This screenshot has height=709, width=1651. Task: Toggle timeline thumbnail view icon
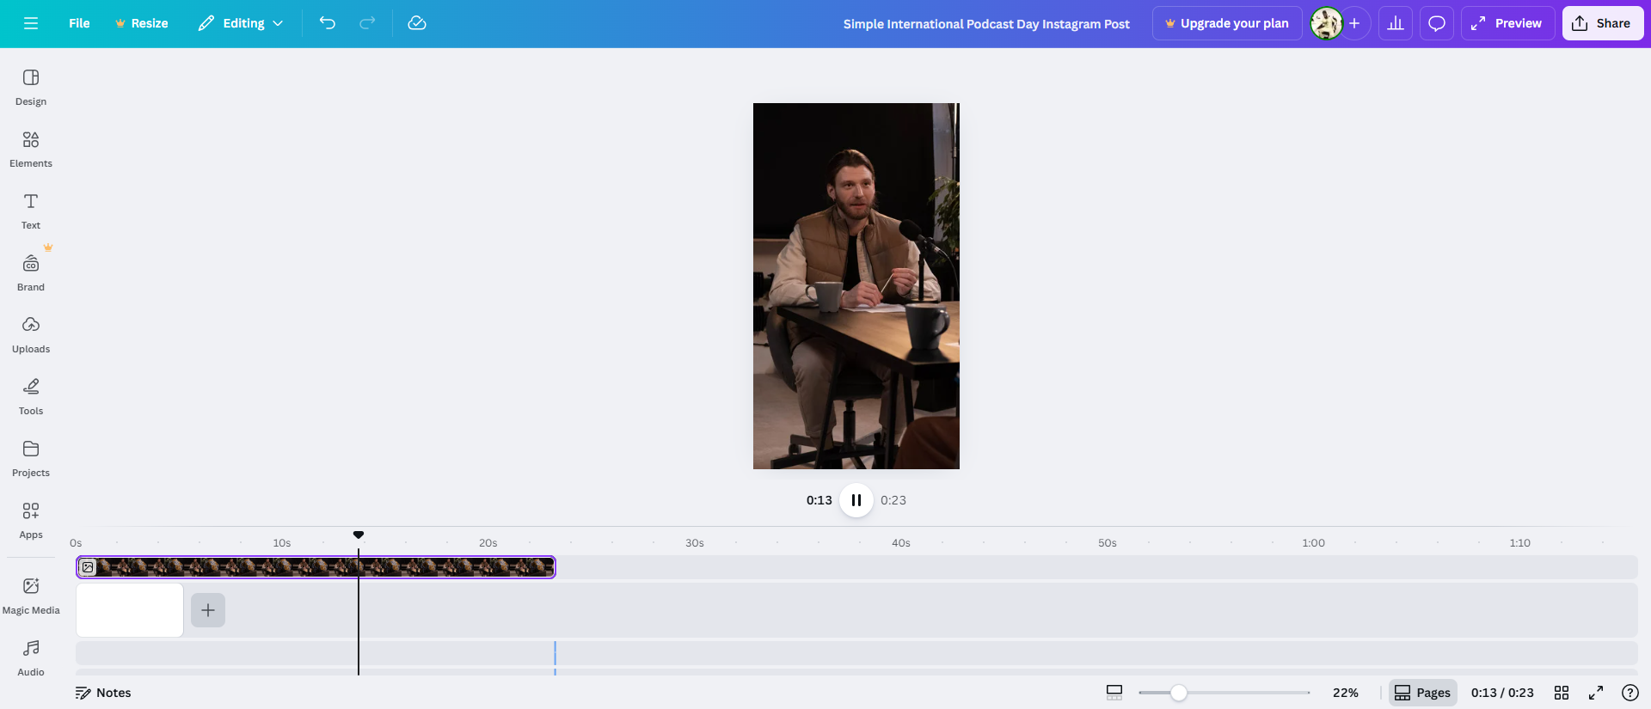[x=1114, y=693]
